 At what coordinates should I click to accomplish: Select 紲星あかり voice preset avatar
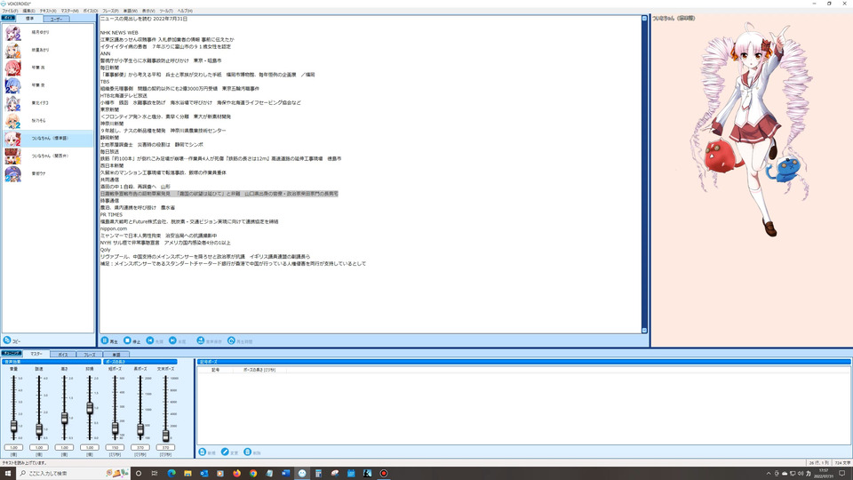pyautogui.click(x=13, y=50)
